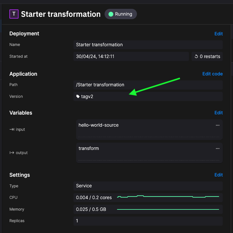Click Edit in Deployment section
233x233 pixels.
[218, 34]
